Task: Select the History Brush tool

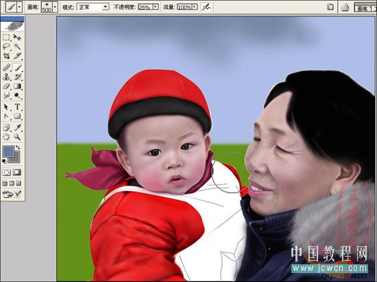Action: [x=17, y=77]
